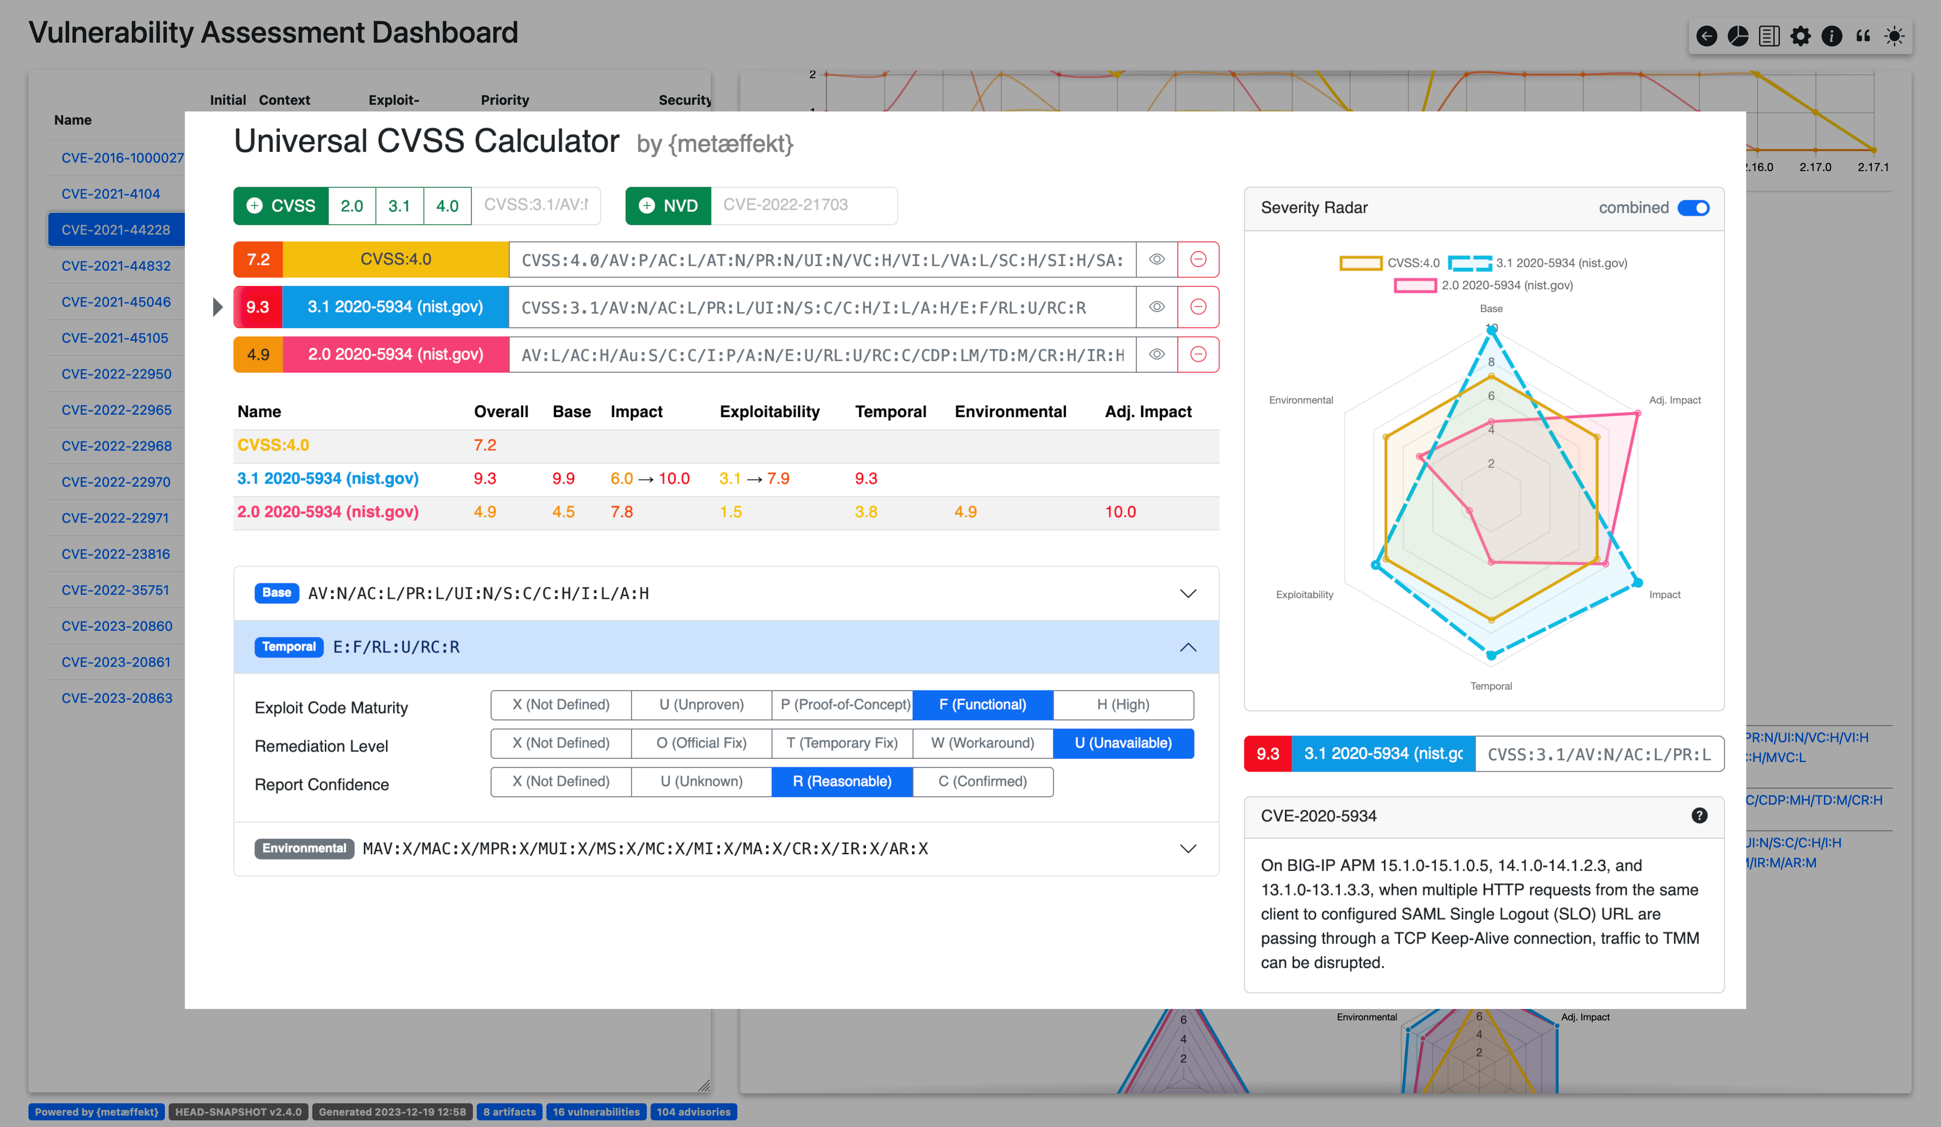Expand the Environmental metrics section
The height and width of the screenshot is (1127, 1941).
1188,848
